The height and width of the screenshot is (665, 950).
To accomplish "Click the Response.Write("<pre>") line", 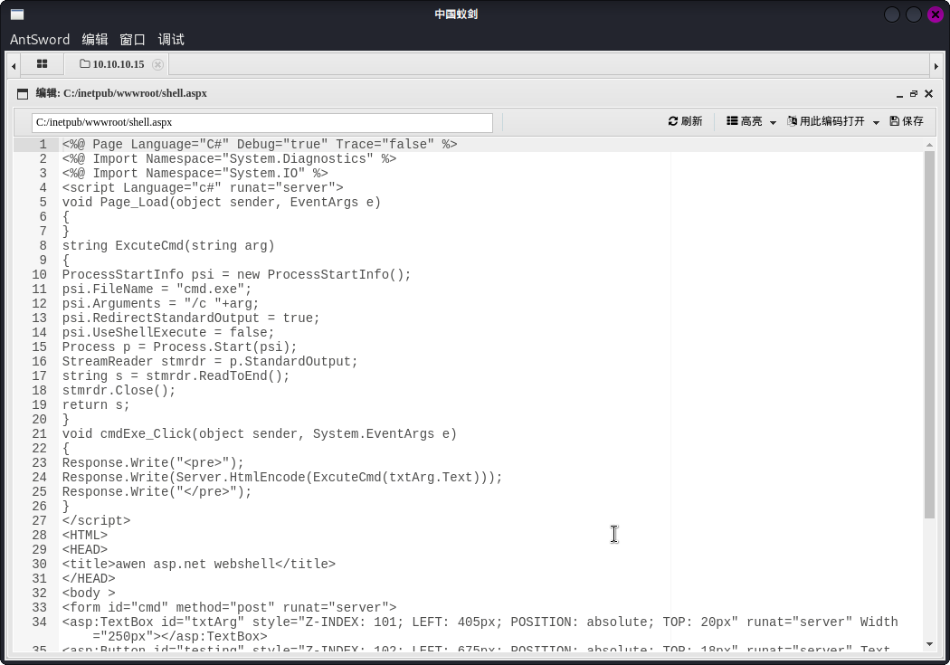I will 153,462.
